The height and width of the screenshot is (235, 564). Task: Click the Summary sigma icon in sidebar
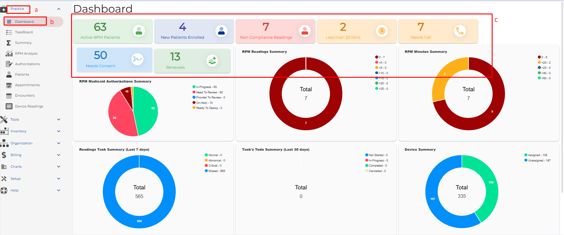9,43
